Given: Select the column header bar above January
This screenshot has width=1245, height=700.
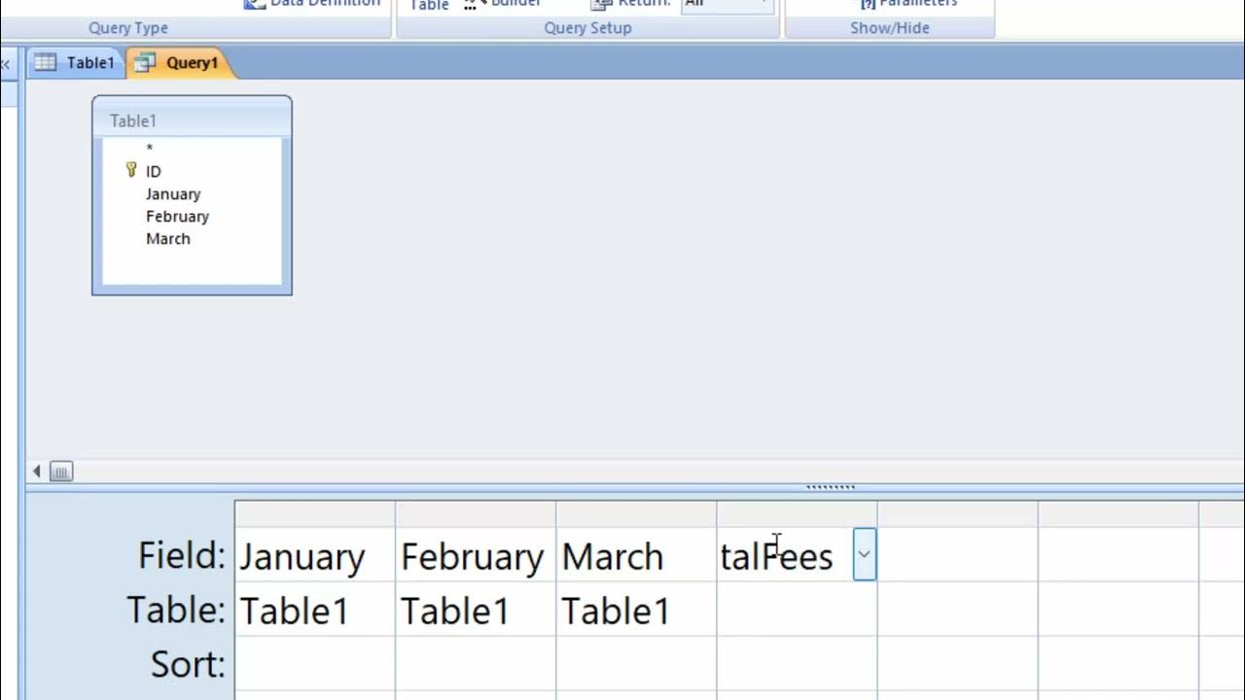Looking at the screenshot, I should (314, 513).
